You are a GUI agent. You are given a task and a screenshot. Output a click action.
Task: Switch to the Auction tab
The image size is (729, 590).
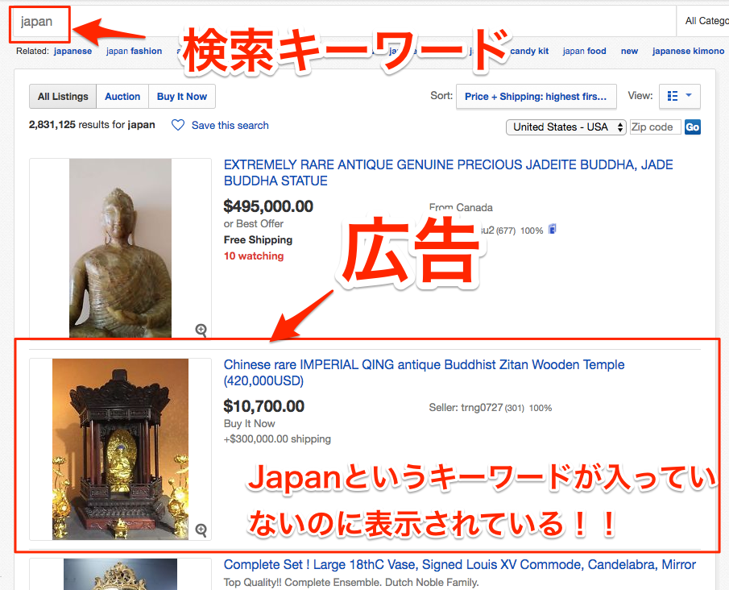pos(122,96)
